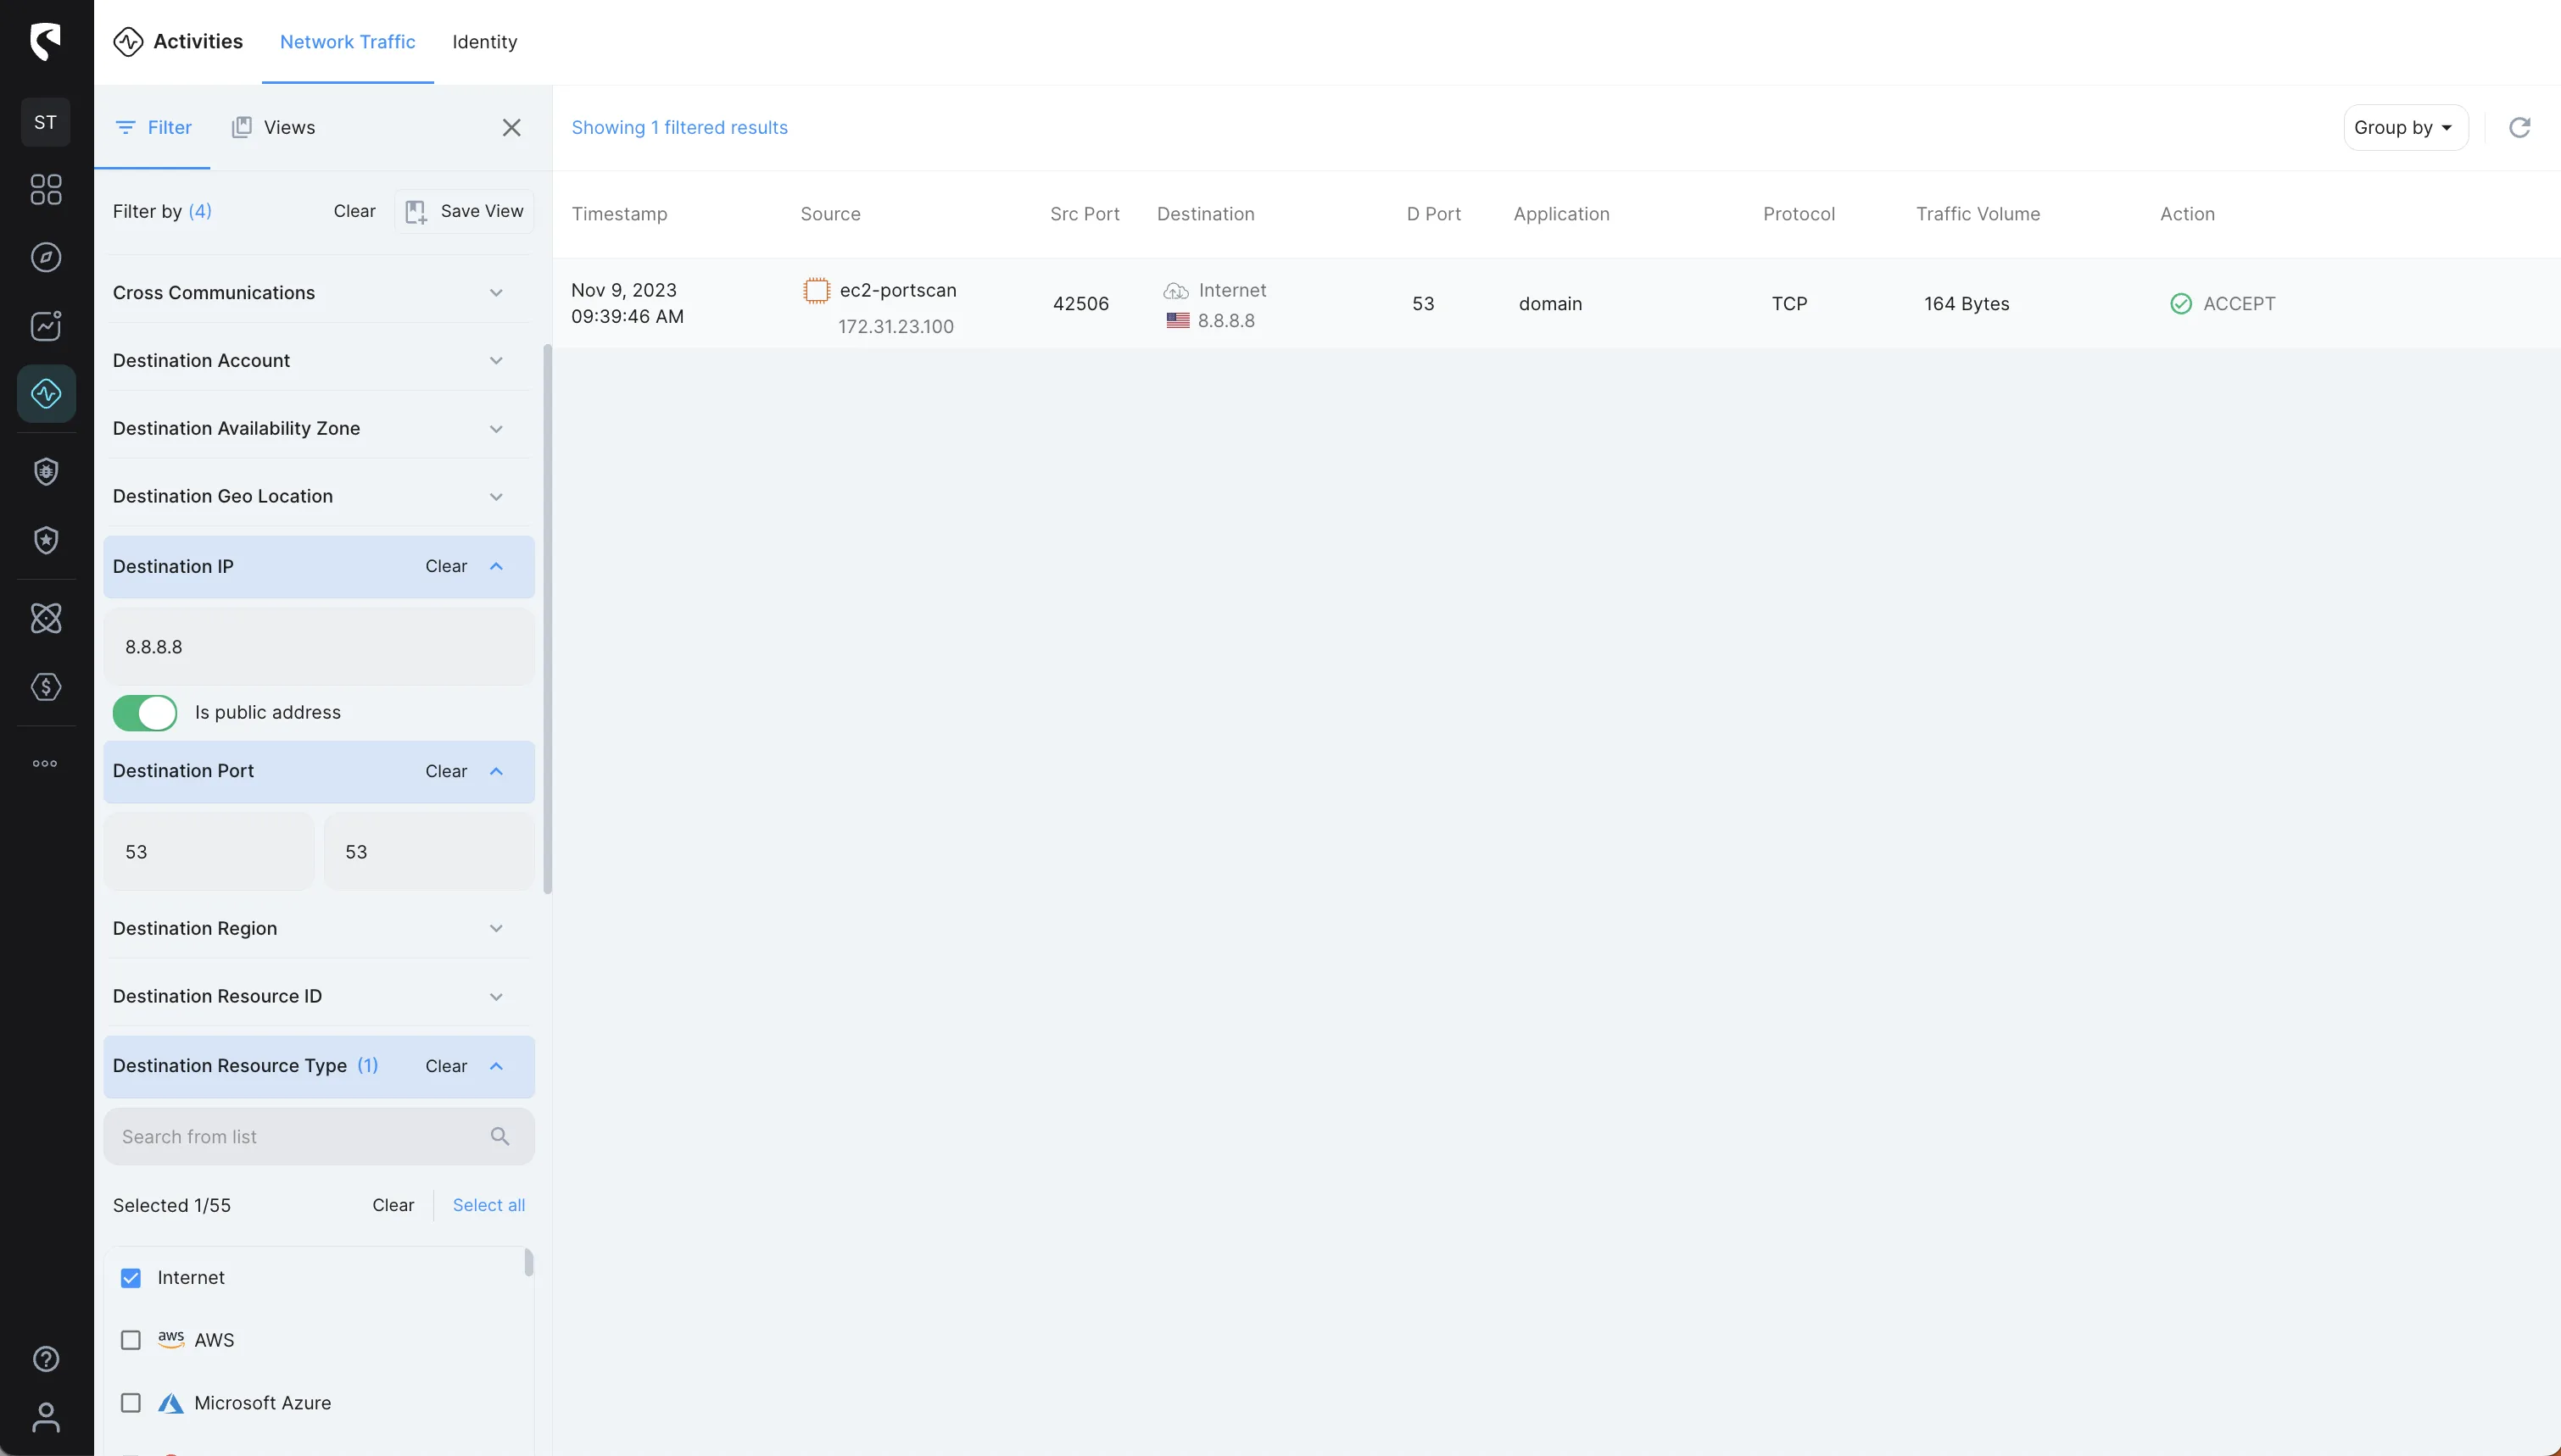Open the atom icon in sidebar
This screenshot has width=2561, height=1456.
[45, 618]
